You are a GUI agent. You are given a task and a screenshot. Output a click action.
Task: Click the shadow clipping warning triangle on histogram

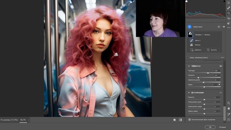tap(186, 1)
